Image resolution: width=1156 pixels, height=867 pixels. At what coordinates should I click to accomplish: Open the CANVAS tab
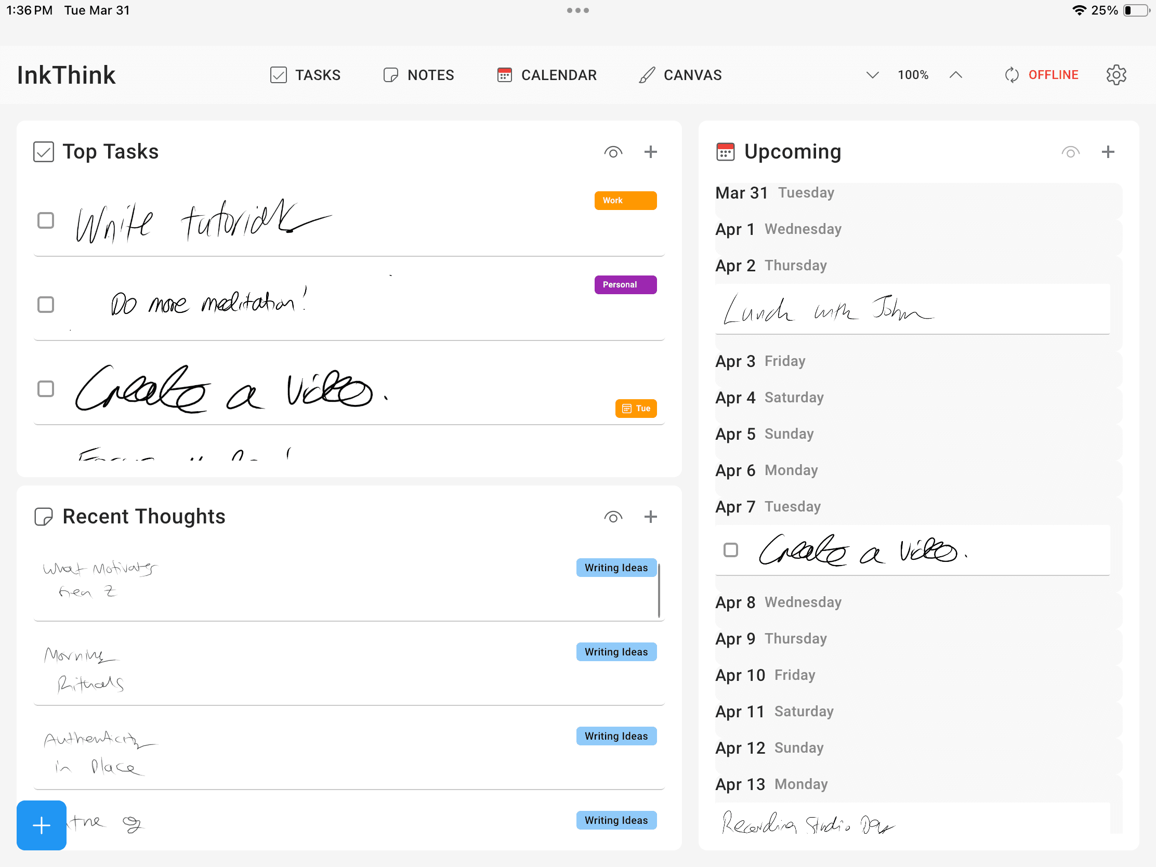[x=680, y=75]
